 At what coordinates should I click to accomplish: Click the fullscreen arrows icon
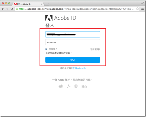(x=142, y=3)
